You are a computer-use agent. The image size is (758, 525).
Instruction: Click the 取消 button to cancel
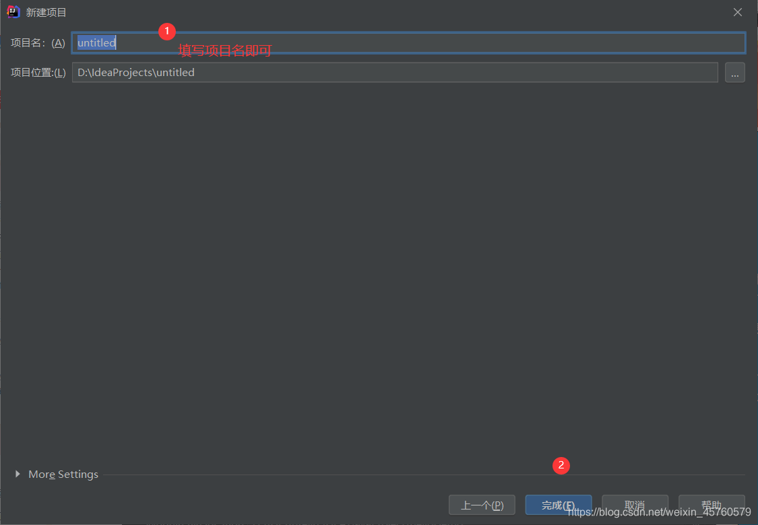click(x=634, y=505)
